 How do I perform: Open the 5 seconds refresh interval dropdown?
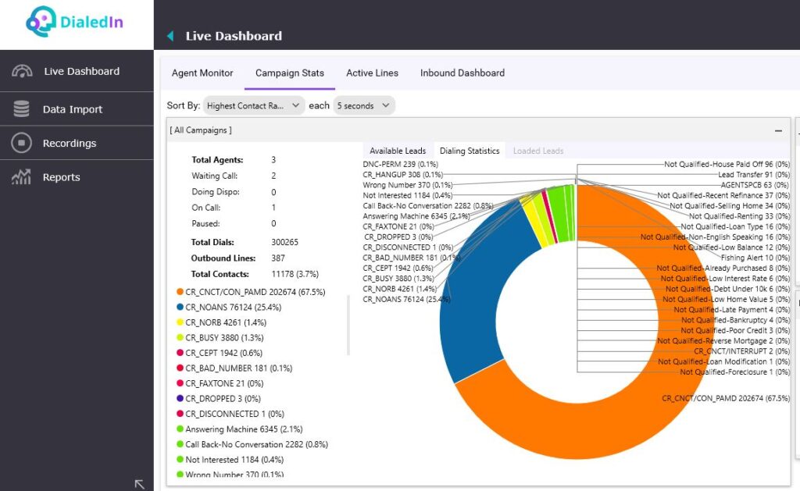(364, 105)
